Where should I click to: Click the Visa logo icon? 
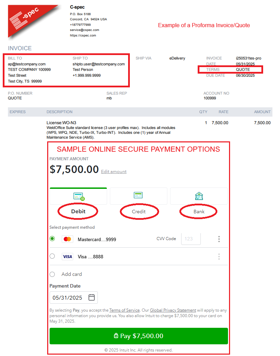coord(68,257)
